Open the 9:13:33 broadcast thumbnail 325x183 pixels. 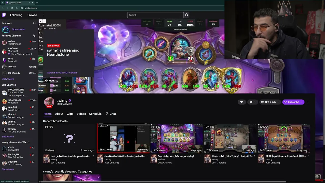(x=177, y=139)
